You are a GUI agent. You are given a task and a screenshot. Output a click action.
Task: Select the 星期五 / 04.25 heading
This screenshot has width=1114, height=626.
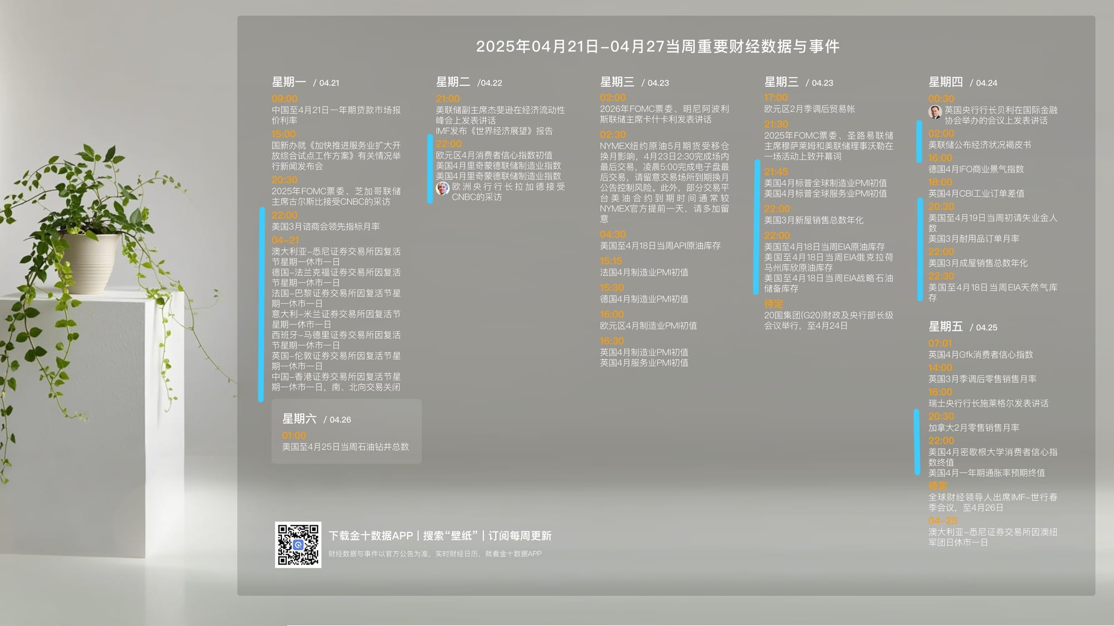[x=962, y=327]
